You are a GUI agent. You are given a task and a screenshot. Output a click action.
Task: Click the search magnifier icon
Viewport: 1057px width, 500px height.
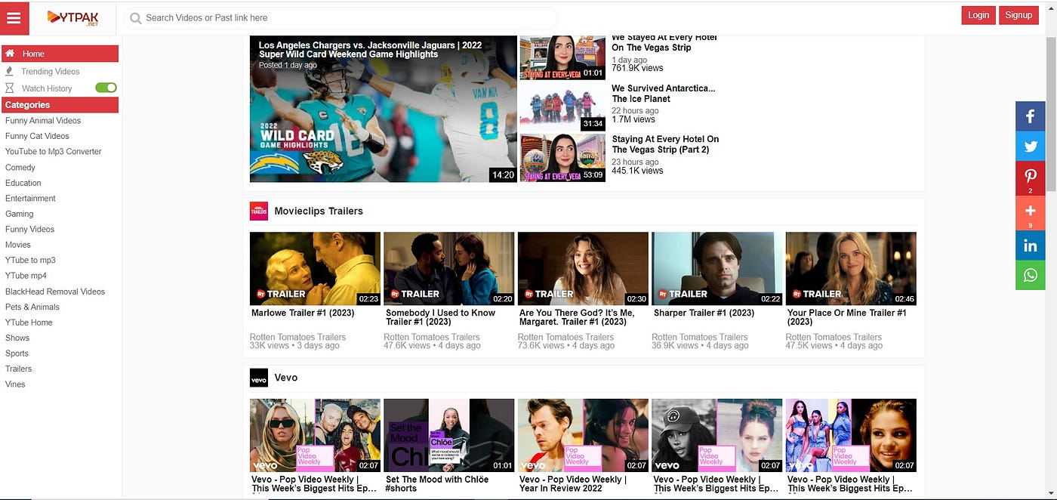(136, 18)
